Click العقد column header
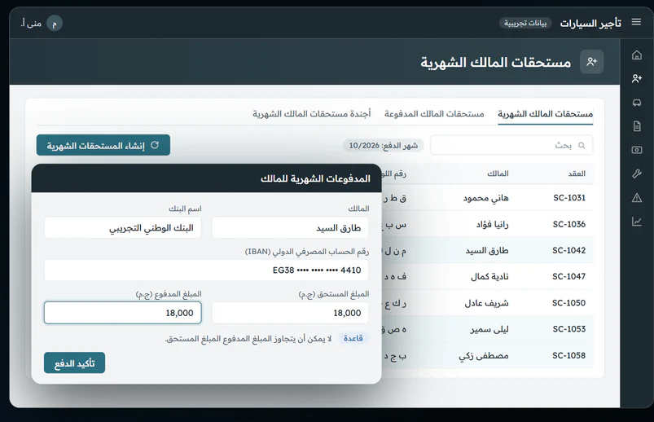 (577, 174)
